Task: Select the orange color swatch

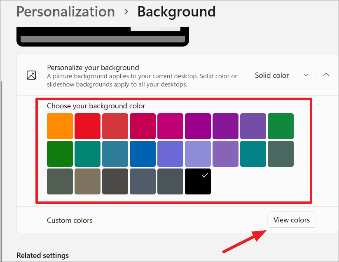Action: [x=60, y=126]
